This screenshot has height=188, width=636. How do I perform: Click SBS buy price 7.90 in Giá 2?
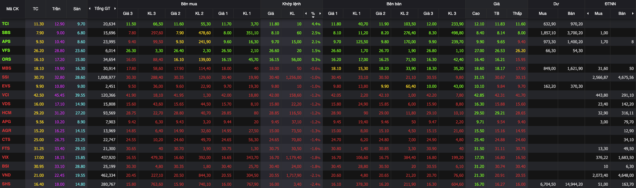[x=180, y=33]
